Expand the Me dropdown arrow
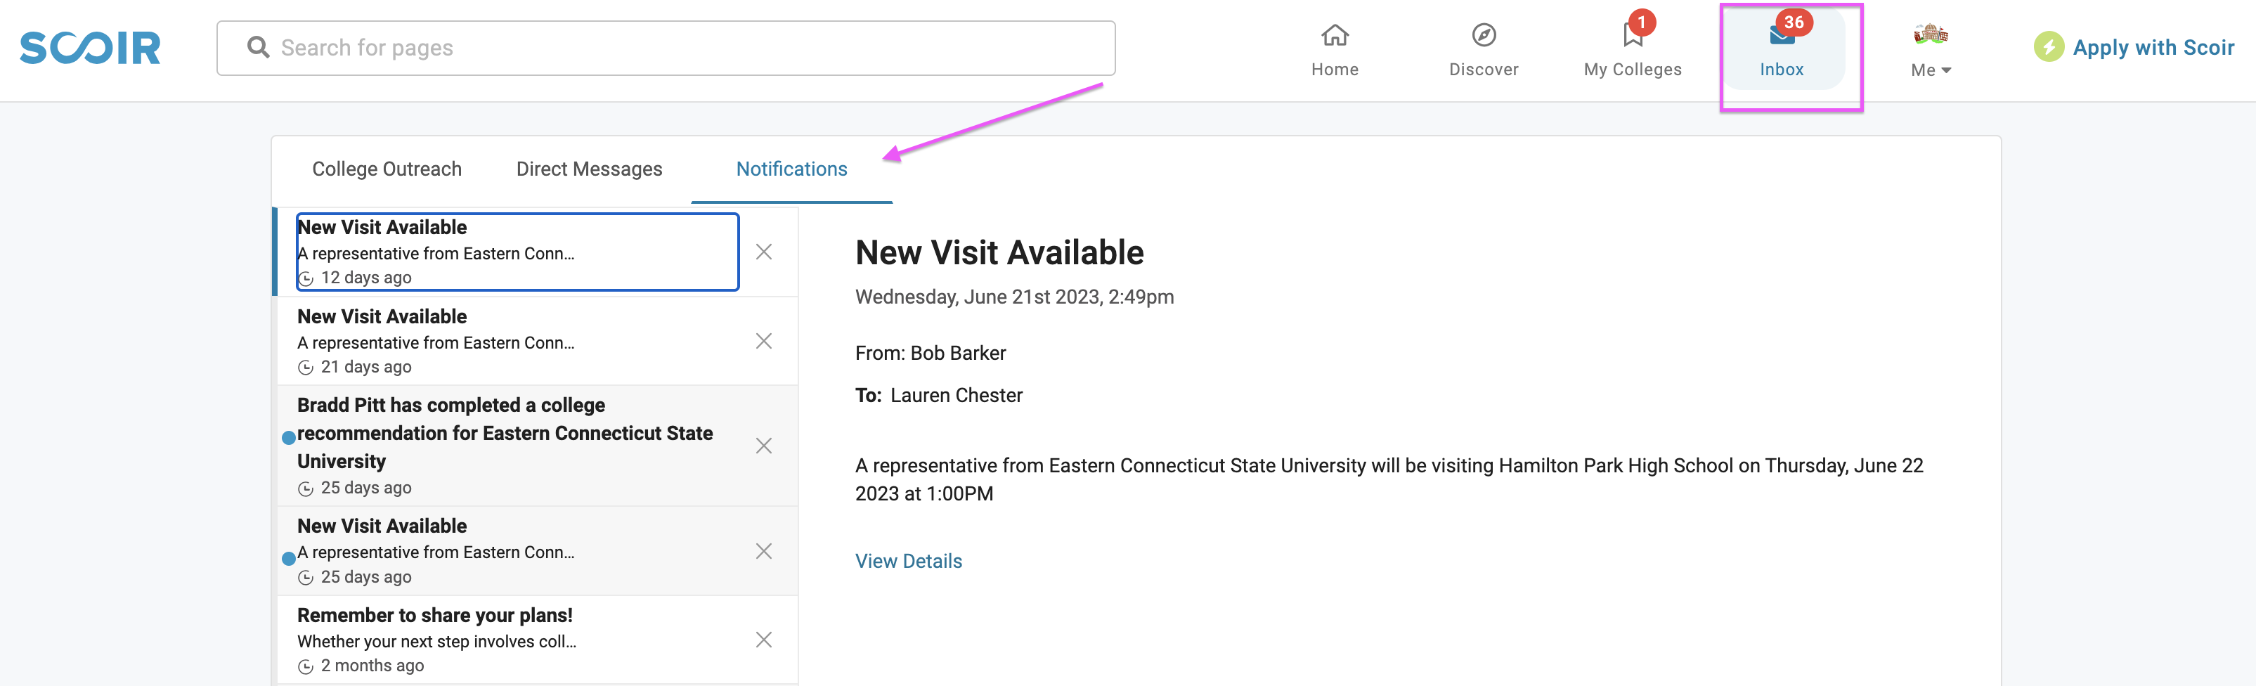 pyautogui.click(x=1946, y=71)
